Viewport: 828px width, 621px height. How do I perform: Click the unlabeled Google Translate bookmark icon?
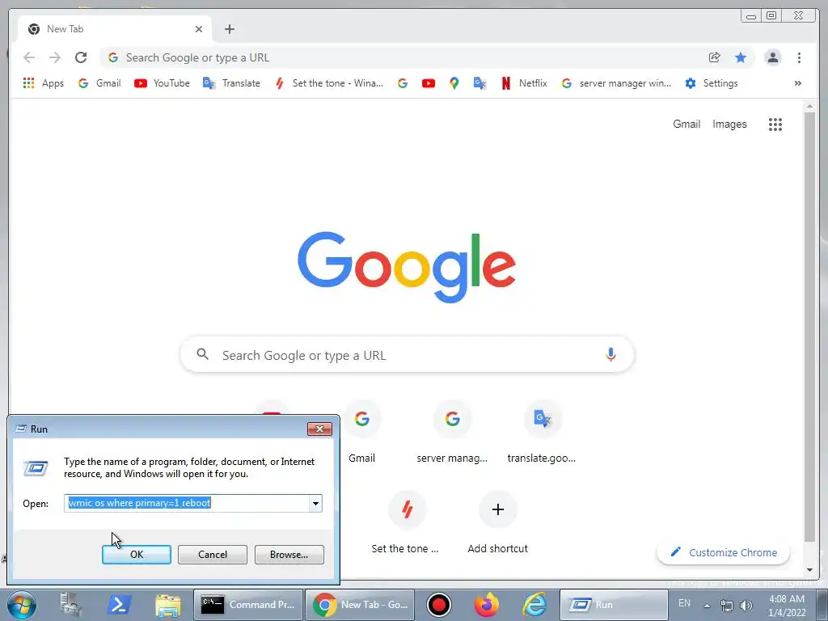click(479, 83)
